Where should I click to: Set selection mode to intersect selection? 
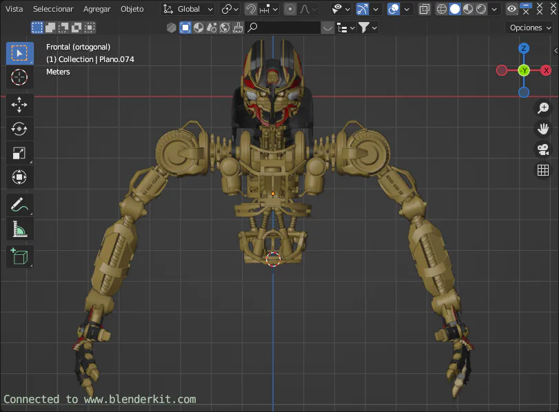tap(90, 28)
